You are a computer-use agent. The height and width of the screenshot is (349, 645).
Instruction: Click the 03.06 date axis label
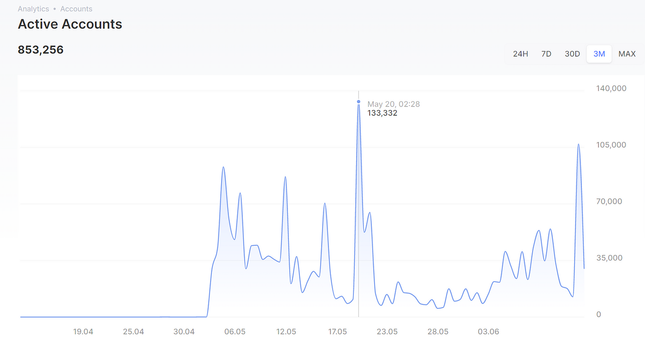[x=488, y=331]
